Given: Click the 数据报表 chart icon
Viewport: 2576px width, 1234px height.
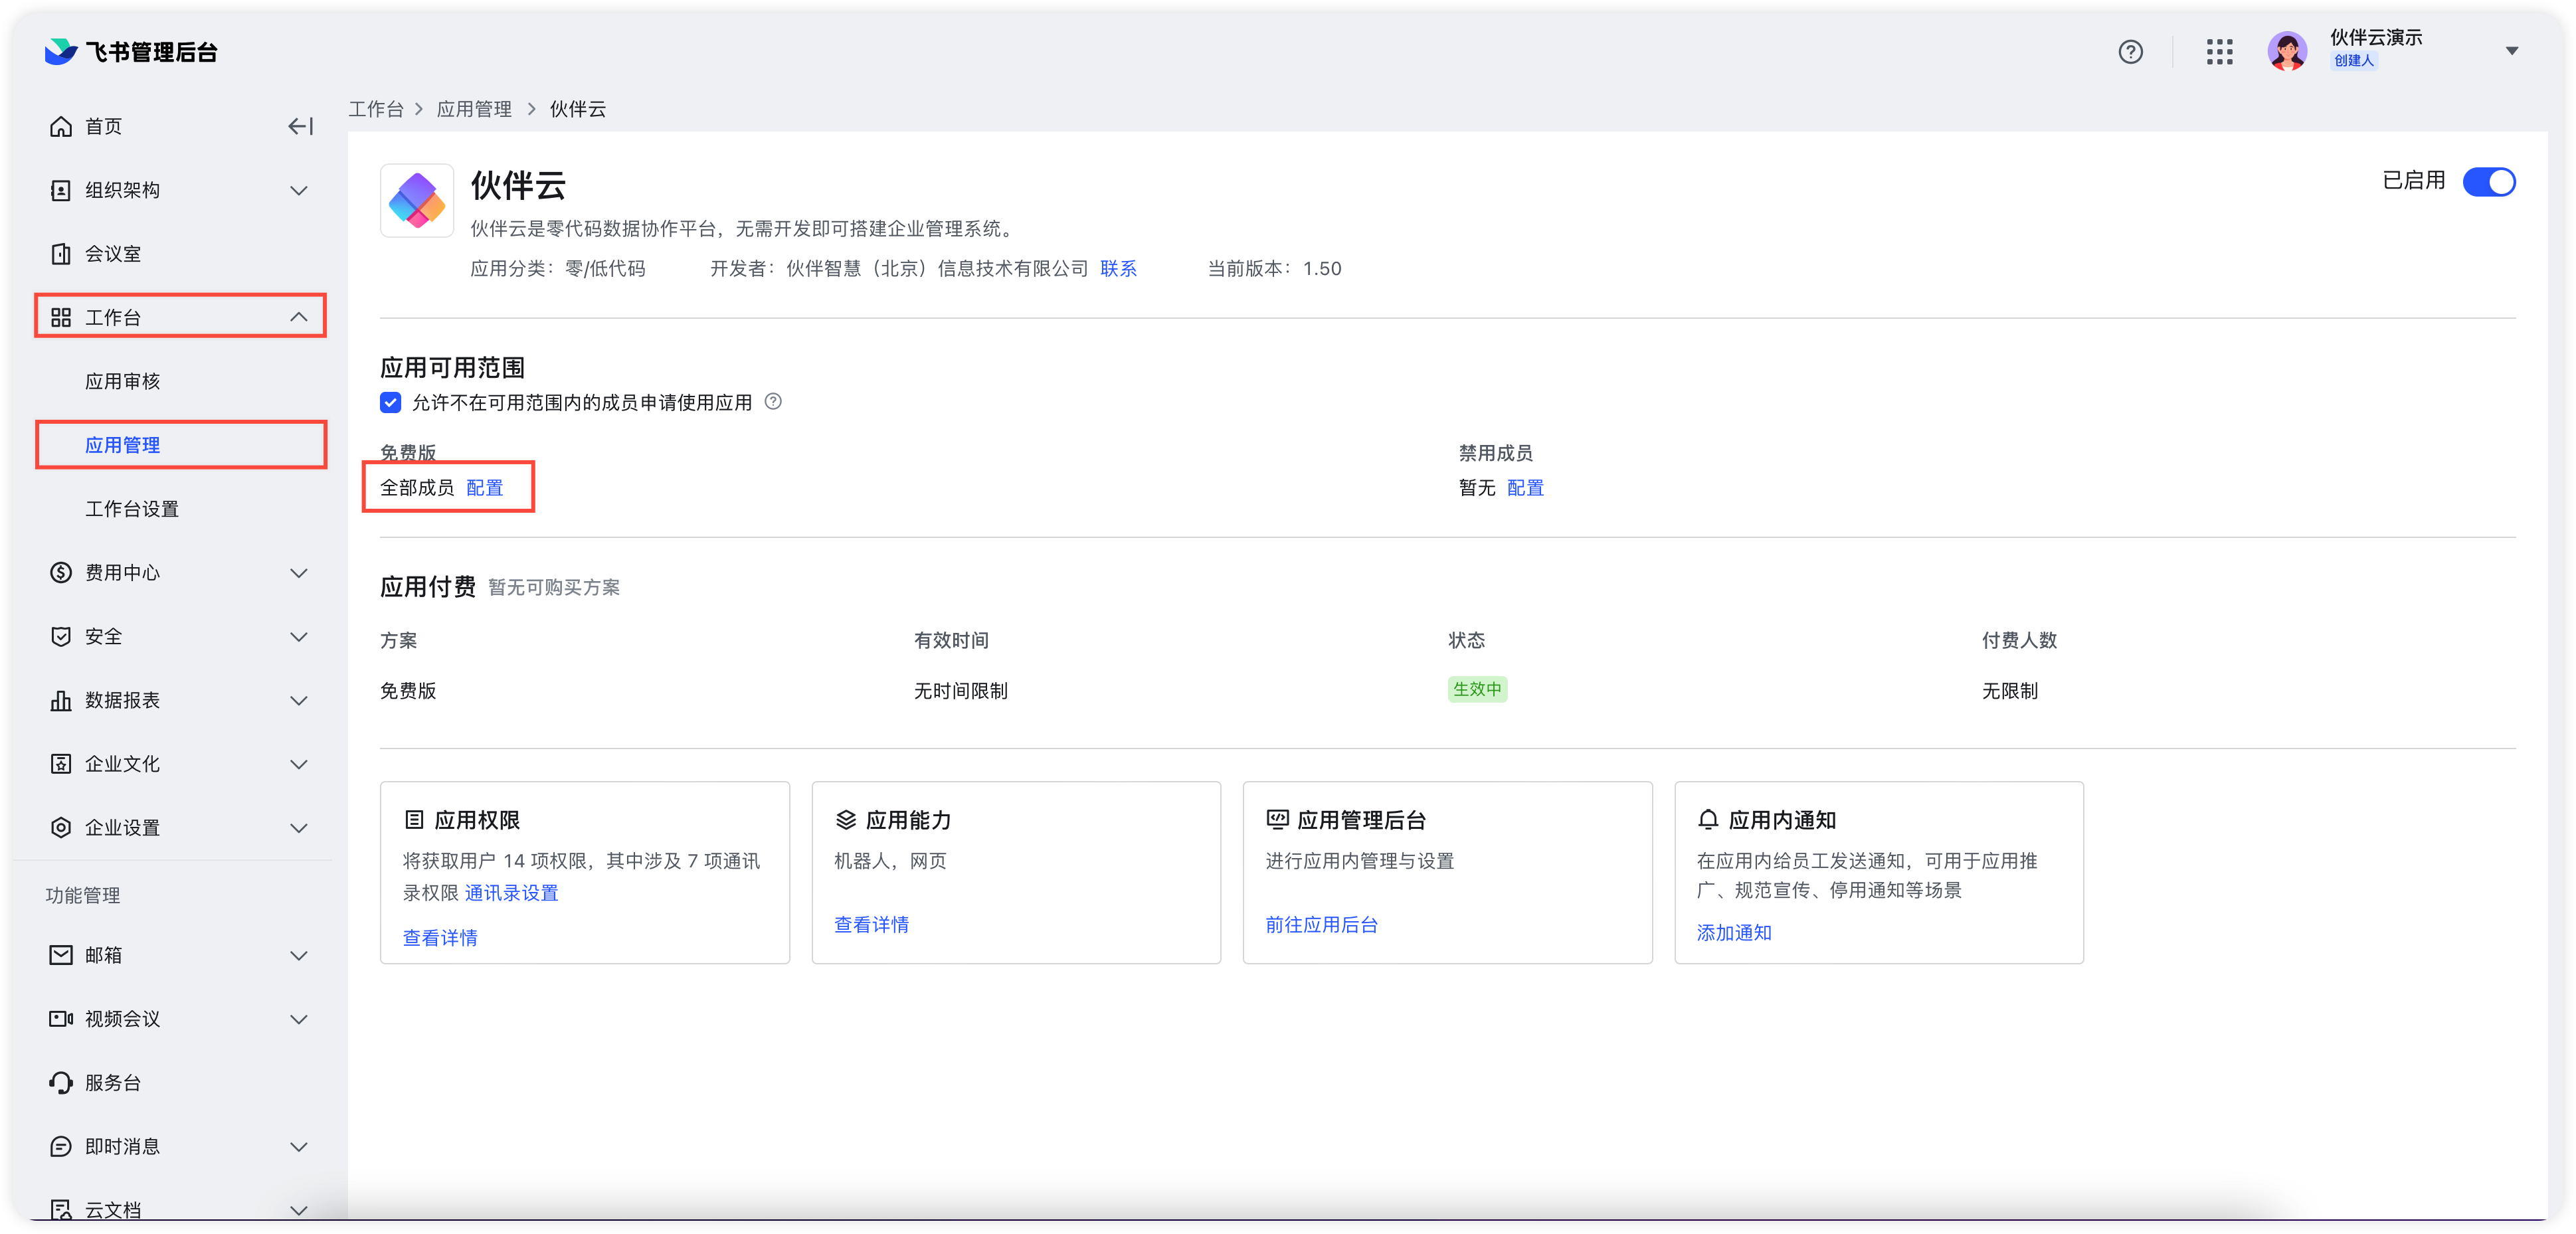Looking at the screenshot, I should point(61,700).
